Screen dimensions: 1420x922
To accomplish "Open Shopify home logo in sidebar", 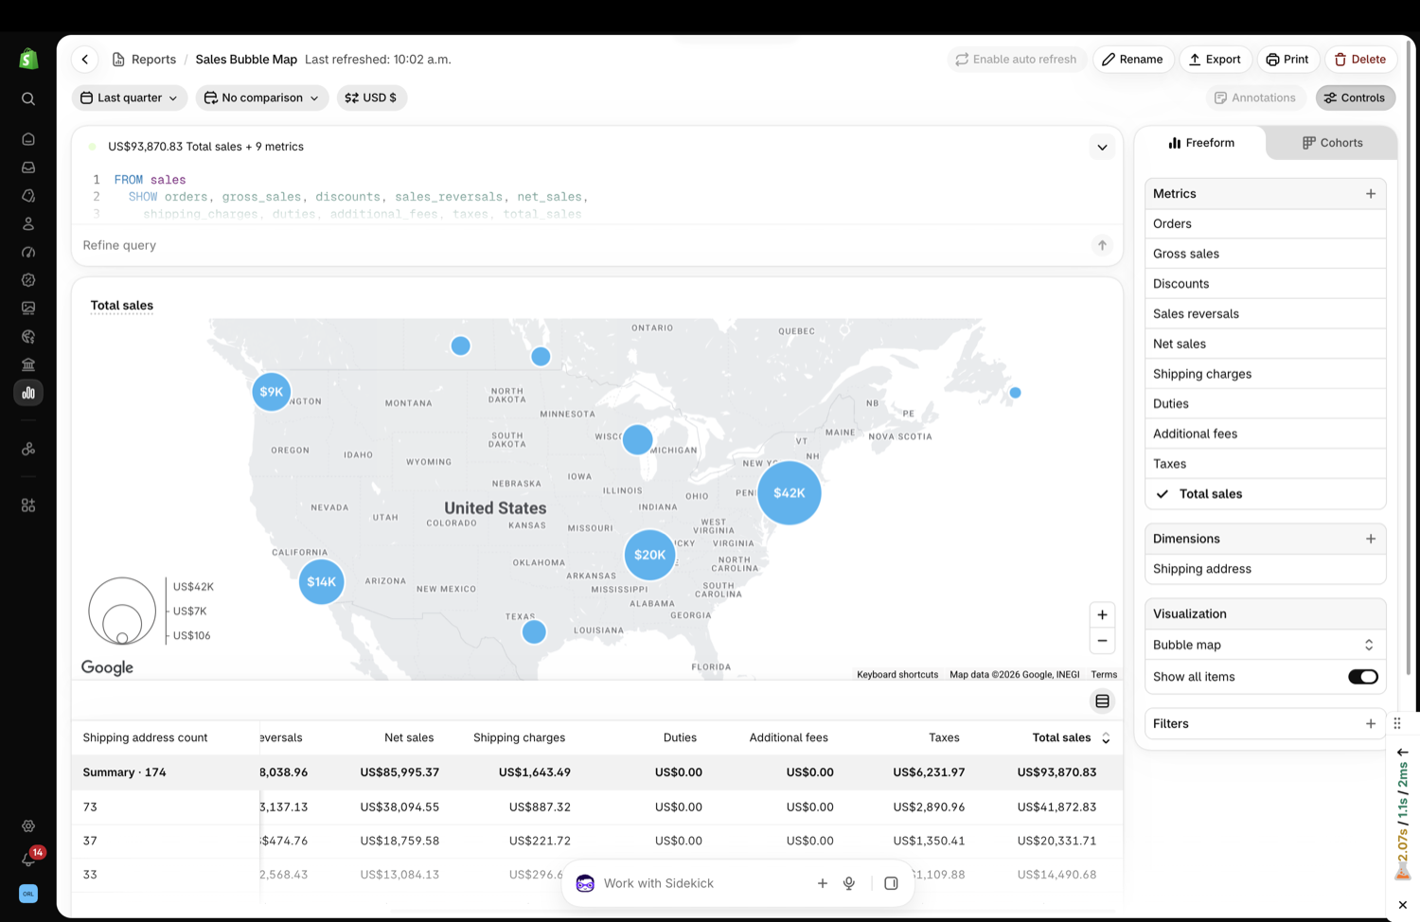I will coord(28,59).
